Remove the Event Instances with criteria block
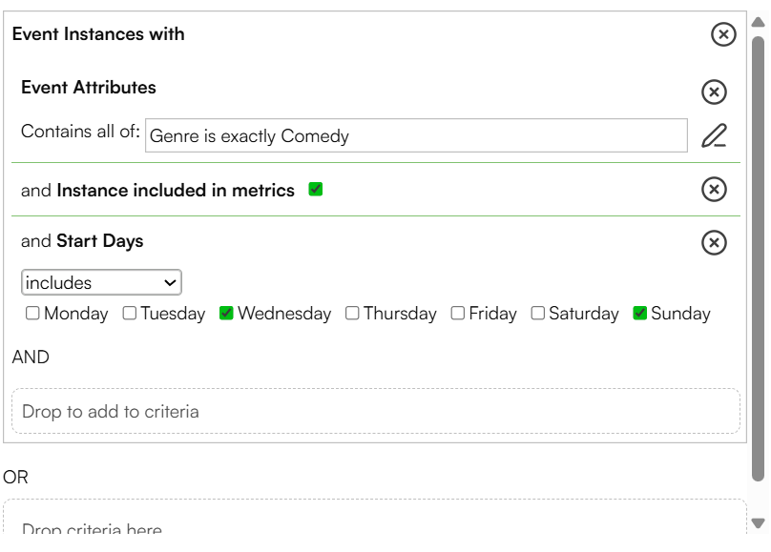Screen dimensions: 771x552 coord(723,34)
